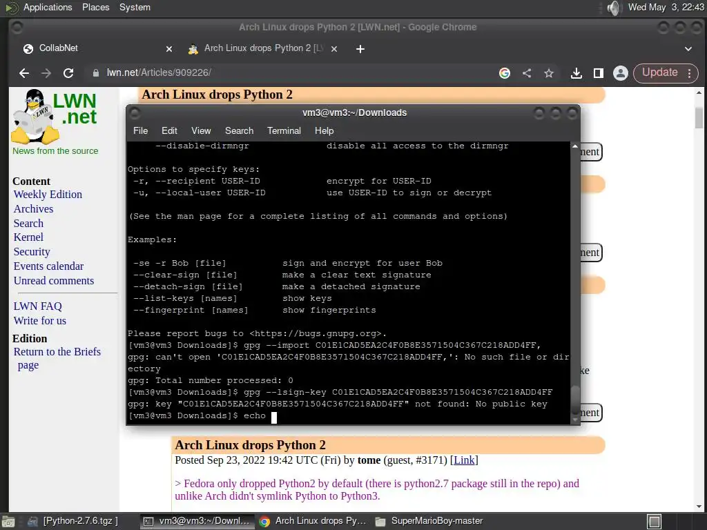Viewport: 707px width, 530px height.
Task: Click the date and time clock
Action: 666,7
